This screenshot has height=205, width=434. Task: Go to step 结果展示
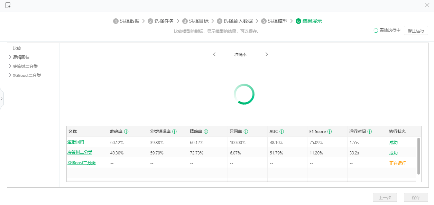[312, 21]
